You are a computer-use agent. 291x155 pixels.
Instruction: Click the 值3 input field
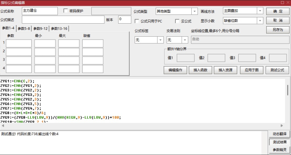(247, 58)
